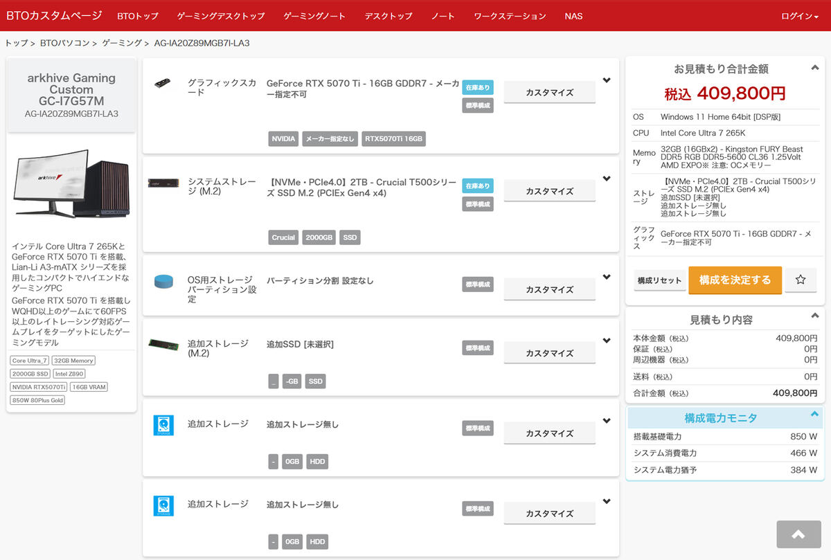
Task: Click the 追加ストレージ (M.2) SSD icon
Action: [163, 344]
